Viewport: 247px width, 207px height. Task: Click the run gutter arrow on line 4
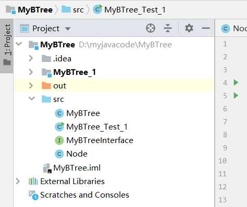coord(236,82)
